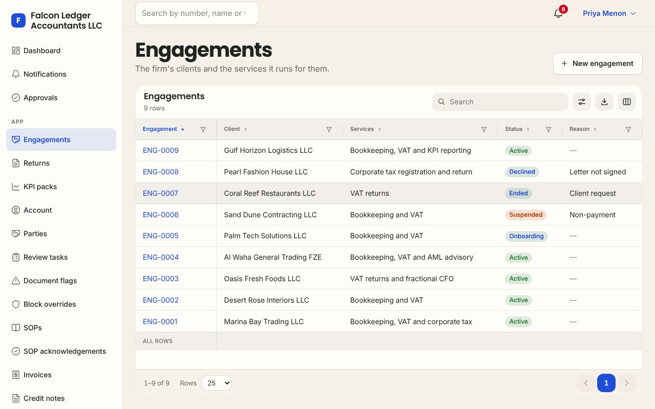
Task: Open rows per page dropdown
Action: click(x=216, y=383)
